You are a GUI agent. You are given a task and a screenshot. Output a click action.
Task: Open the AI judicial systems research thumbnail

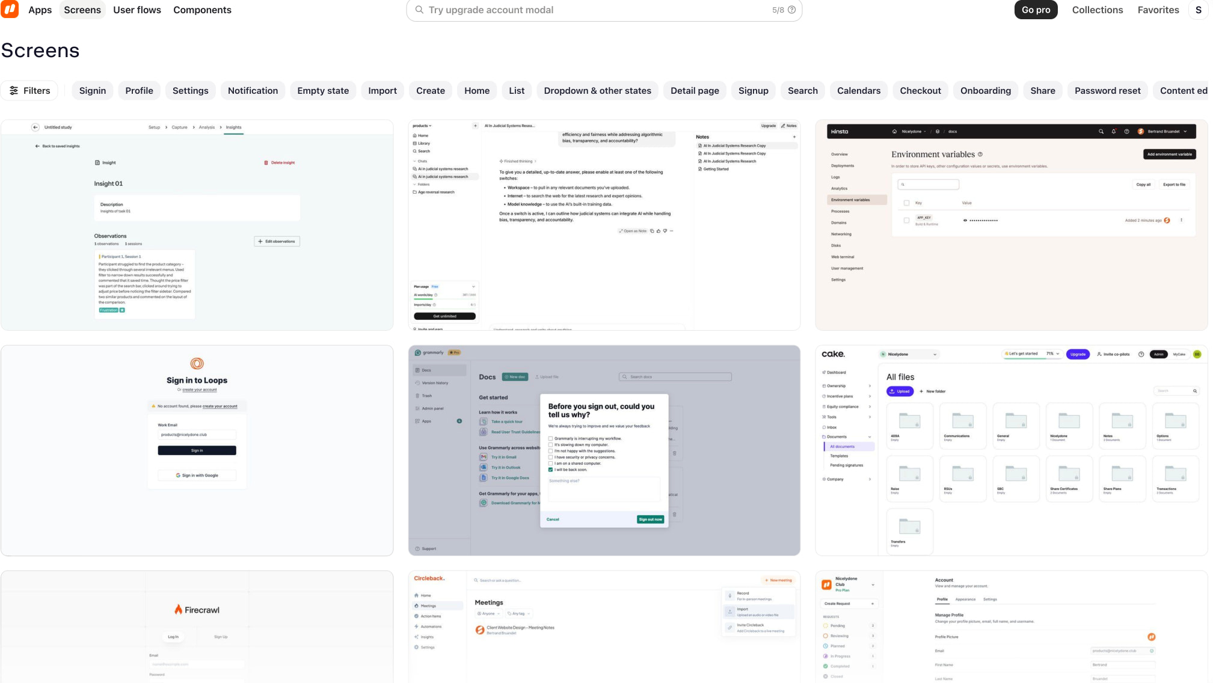[x=604, y=225]
